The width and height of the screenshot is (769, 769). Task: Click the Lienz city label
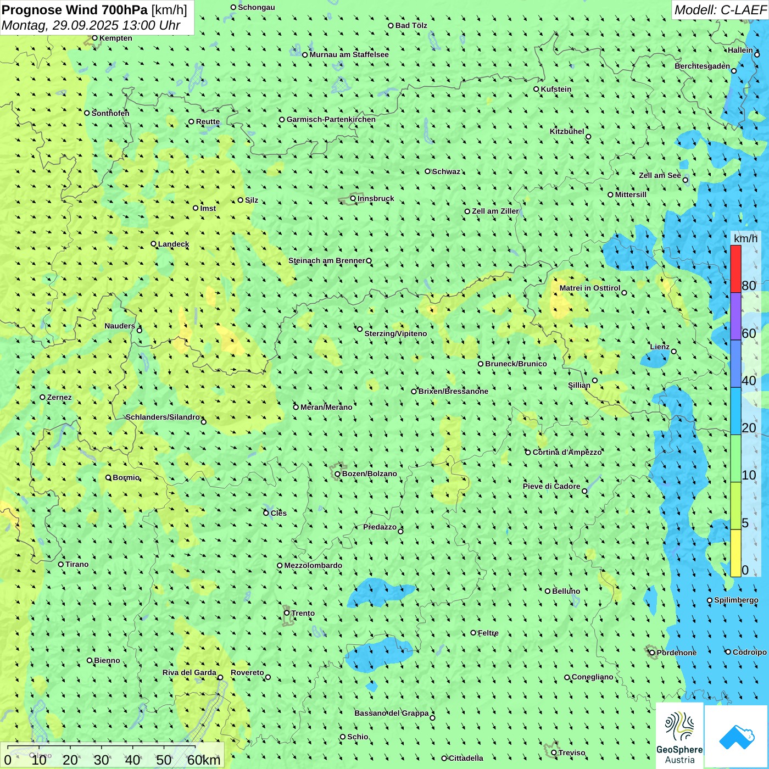coord(660,347)
